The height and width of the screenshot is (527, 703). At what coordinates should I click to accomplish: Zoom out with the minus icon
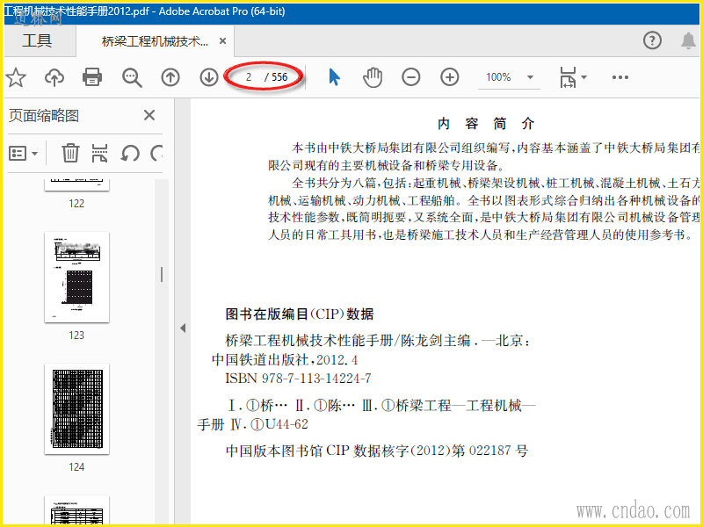click(410, 77)
